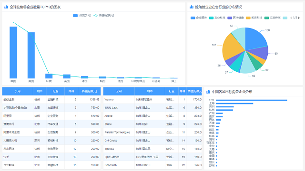
Task: Click the 杭州 bar in the cities chart
Action: coord(224,110)
